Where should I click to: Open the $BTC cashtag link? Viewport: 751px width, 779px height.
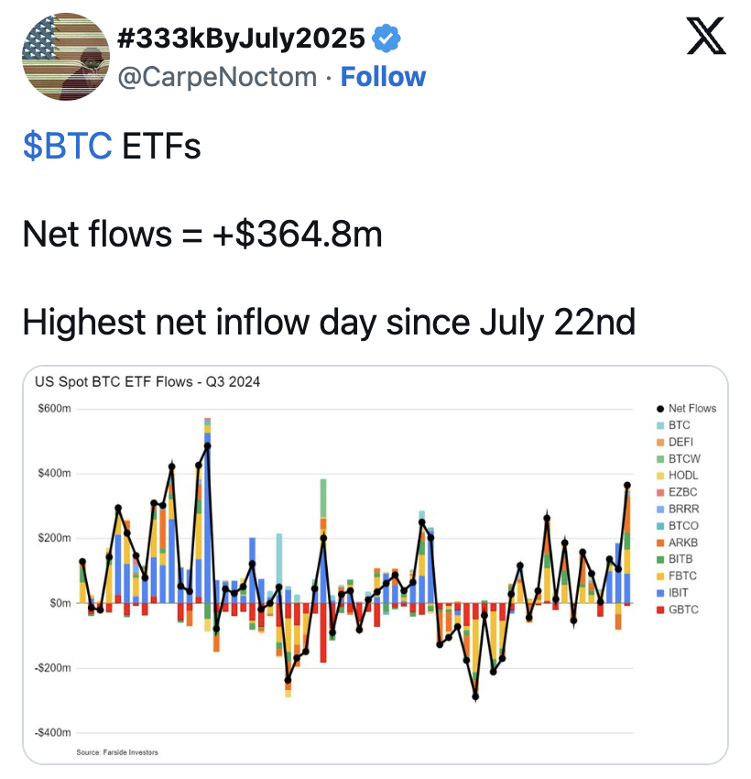pos(68,146)
